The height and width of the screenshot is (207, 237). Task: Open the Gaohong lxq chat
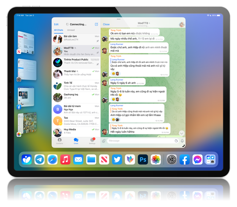pos(76,97)
